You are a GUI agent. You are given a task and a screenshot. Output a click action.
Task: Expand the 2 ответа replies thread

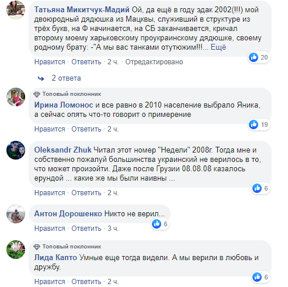click(66, 78)
